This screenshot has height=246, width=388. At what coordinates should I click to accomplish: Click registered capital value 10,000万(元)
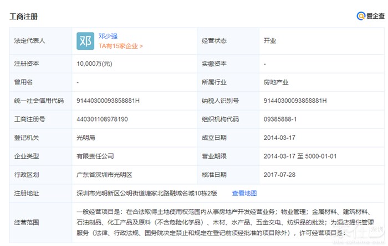pyautogui.click(x=94, y=64)
